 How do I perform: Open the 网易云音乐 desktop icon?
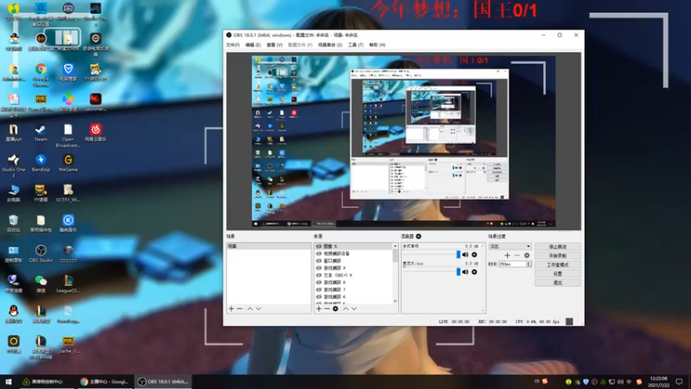[x=95, y=133]
